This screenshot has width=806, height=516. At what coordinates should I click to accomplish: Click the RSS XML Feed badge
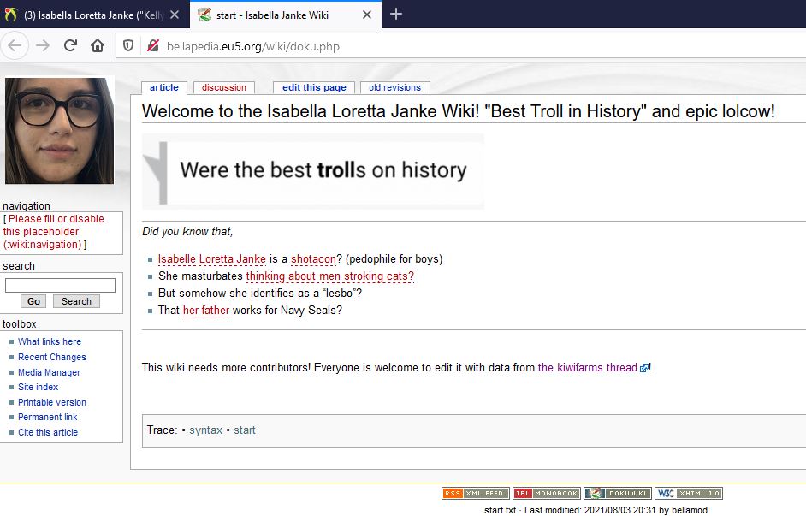click(476, 494)
